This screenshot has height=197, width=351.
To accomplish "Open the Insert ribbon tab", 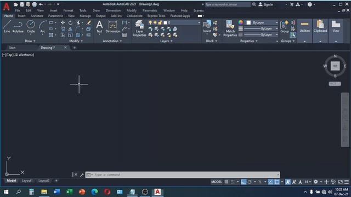I will tap(21, 16).
